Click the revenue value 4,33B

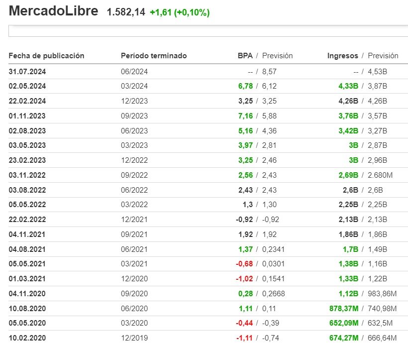(348, 86)
